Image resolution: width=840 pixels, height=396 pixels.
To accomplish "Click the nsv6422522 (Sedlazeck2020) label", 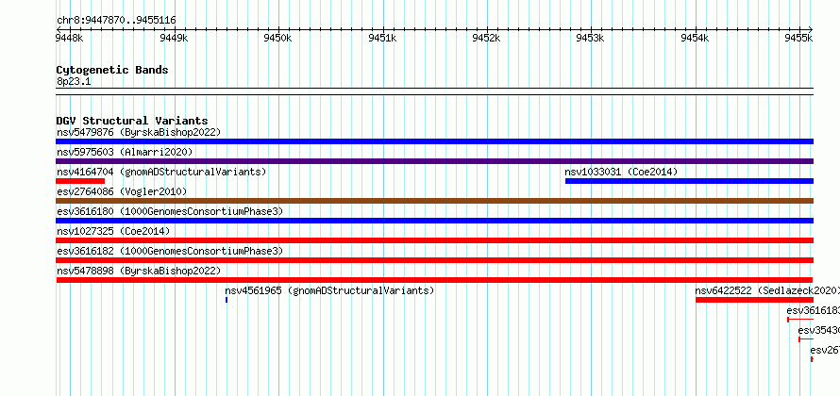I will pos(767,290).
